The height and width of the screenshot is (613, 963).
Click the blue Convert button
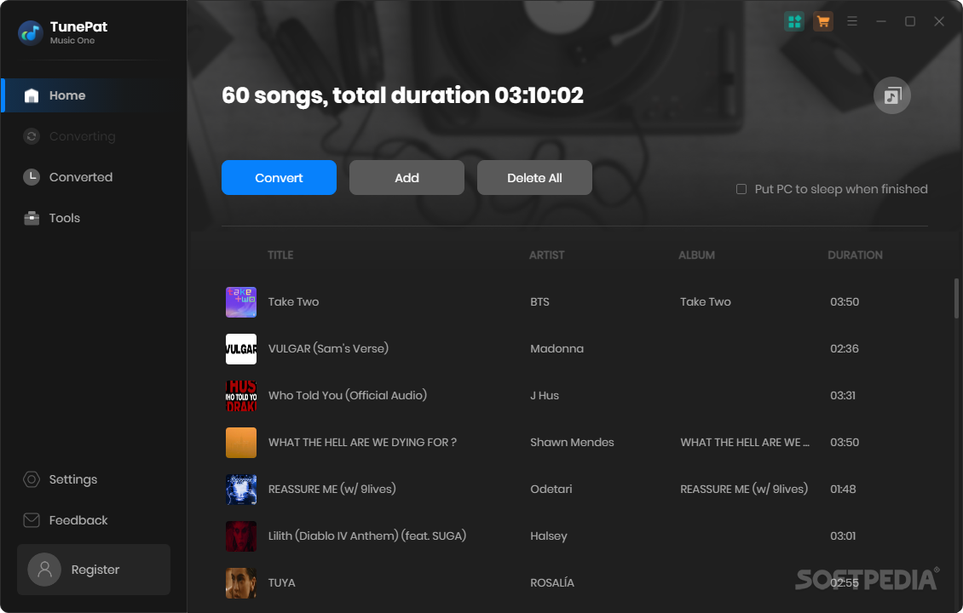279,178
